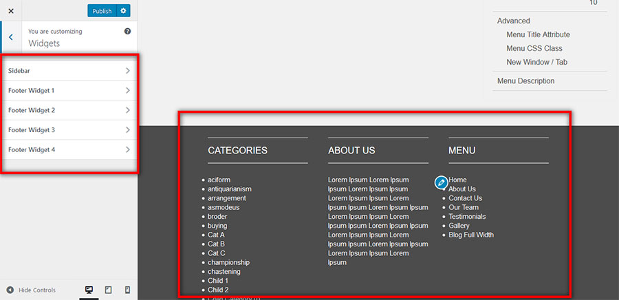Screen dimensions: 619x300
Task: Open the Sidebar widget area
Action: (x=69, y=71)
